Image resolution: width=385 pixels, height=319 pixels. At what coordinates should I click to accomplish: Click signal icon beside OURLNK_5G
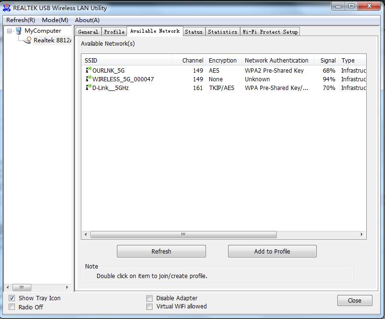(x=89, y=70)
